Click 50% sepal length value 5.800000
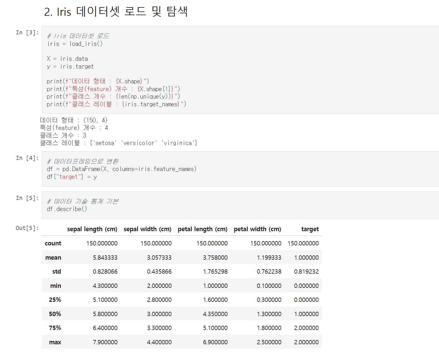 [105, 314]
